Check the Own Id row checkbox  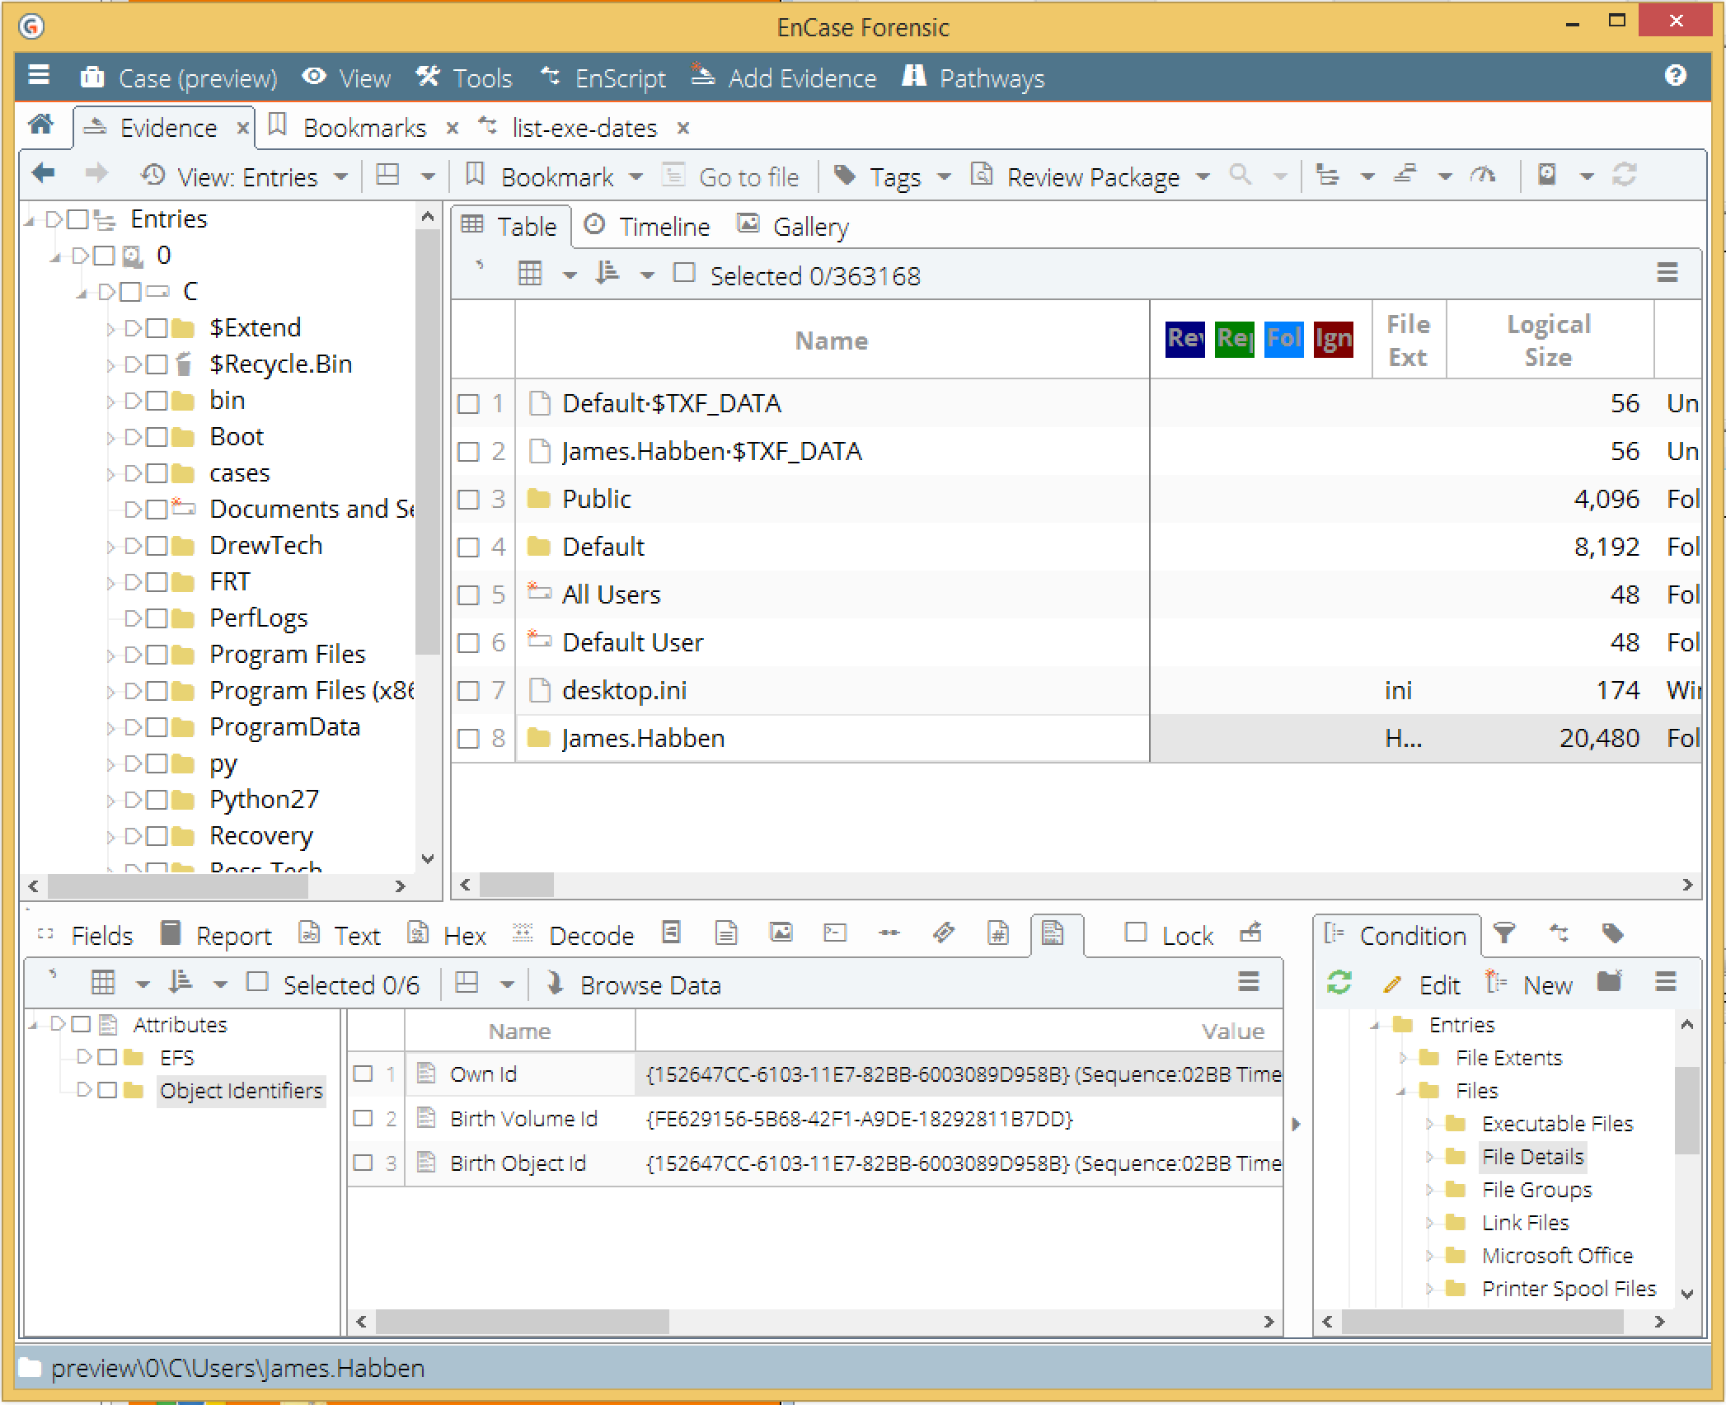click(x=363, y=1074)
